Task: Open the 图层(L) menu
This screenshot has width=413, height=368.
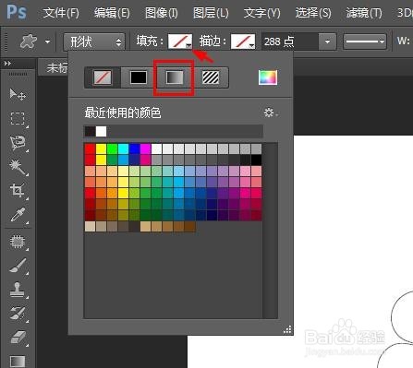Action: [211, 13]
